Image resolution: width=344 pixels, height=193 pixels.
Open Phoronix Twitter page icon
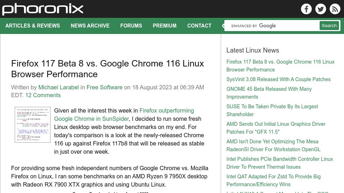[320, 9]
